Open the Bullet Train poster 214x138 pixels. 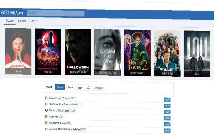coord(167,53)
